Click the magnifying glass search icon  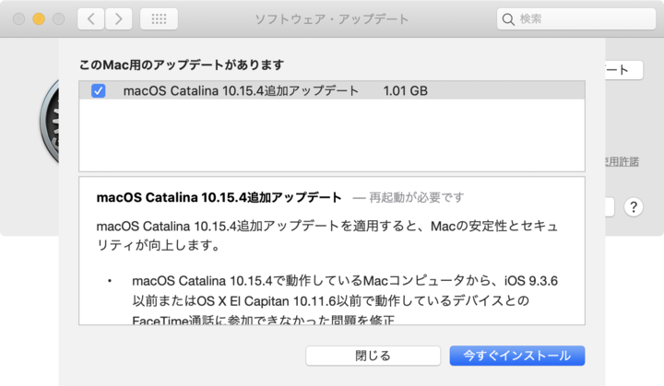click(x=509, y=18)
